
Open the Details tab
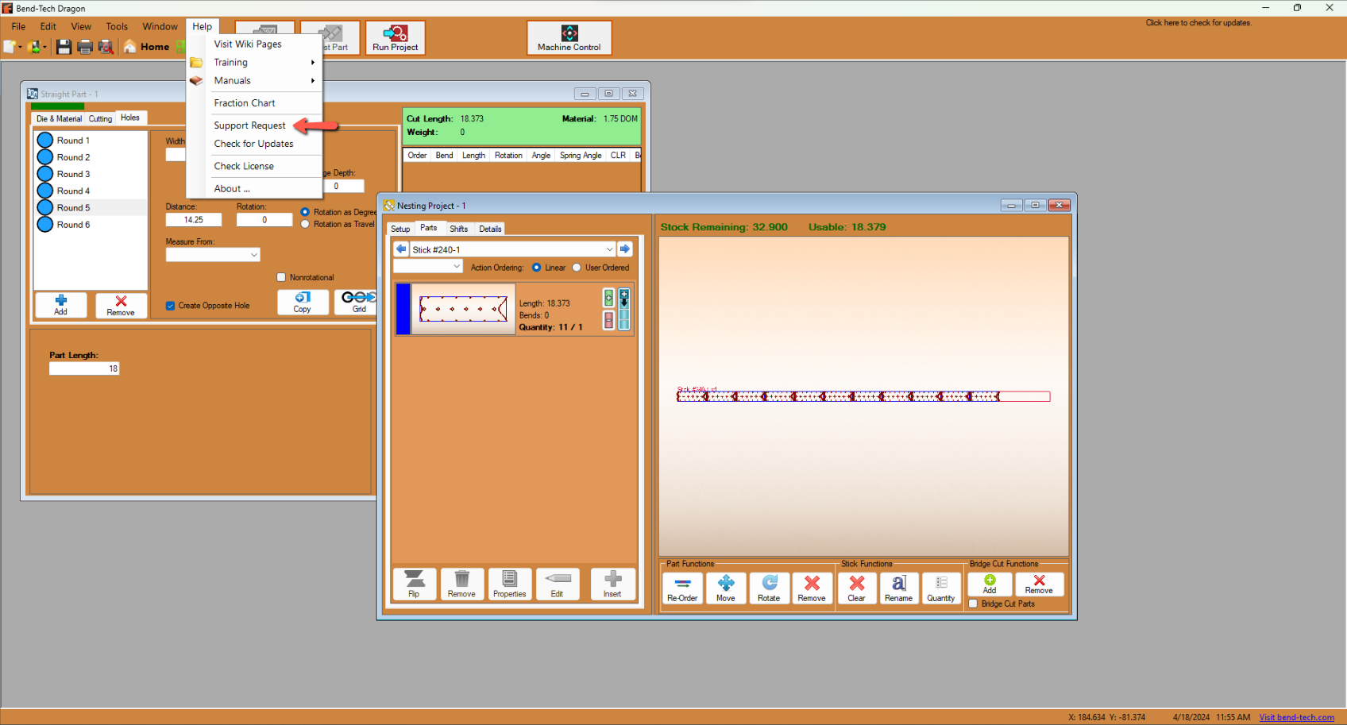(490, 229)
